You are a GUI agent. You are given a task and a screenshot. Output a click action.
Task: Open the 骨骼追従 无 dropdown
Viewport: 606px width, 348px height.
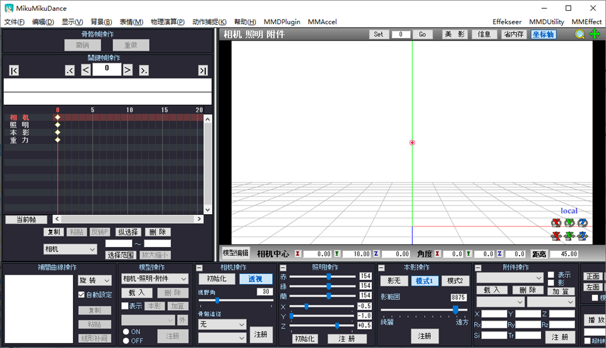(x=222, y=325)
